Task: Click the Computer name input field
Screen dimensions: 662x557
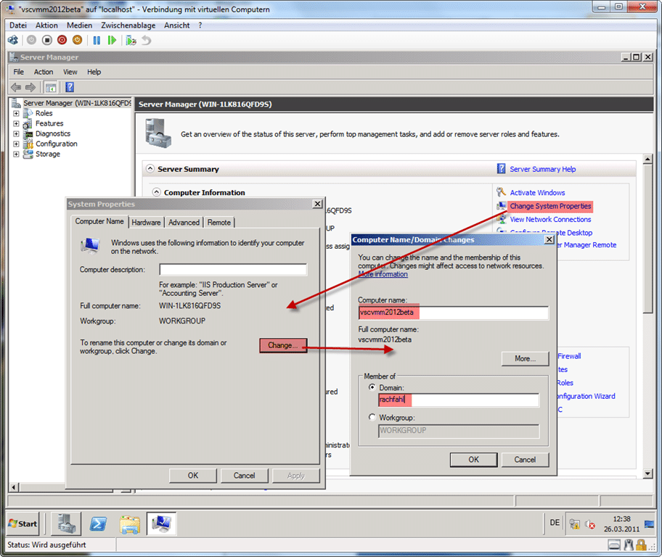Action: click(454, 313)
